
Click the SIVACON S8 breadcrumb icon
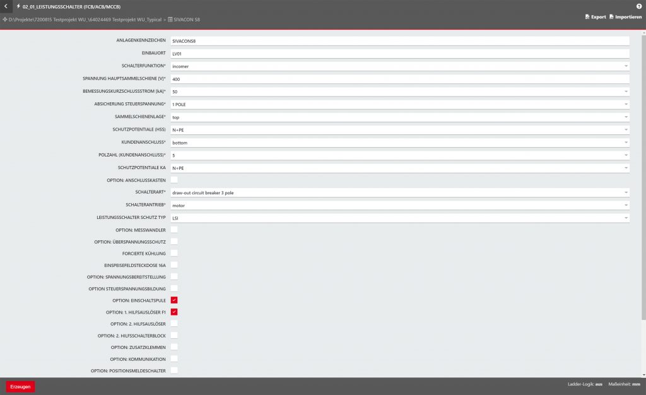170,20
